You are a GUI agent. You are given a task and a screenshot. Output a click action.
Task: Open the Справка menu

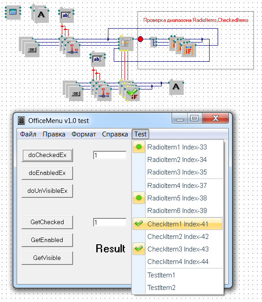[x=115, y=134]
